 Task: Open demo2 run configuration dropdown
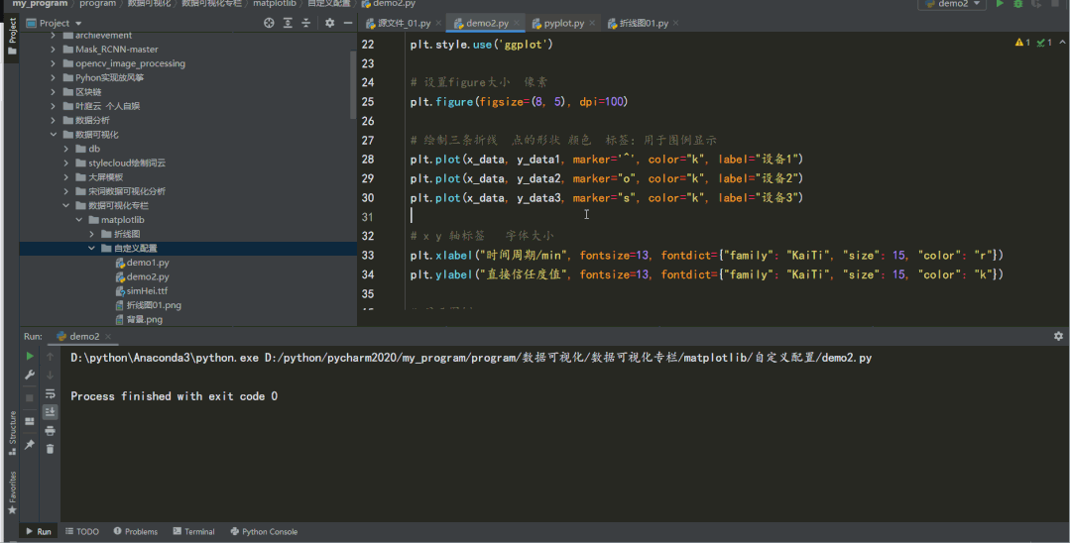953,3
